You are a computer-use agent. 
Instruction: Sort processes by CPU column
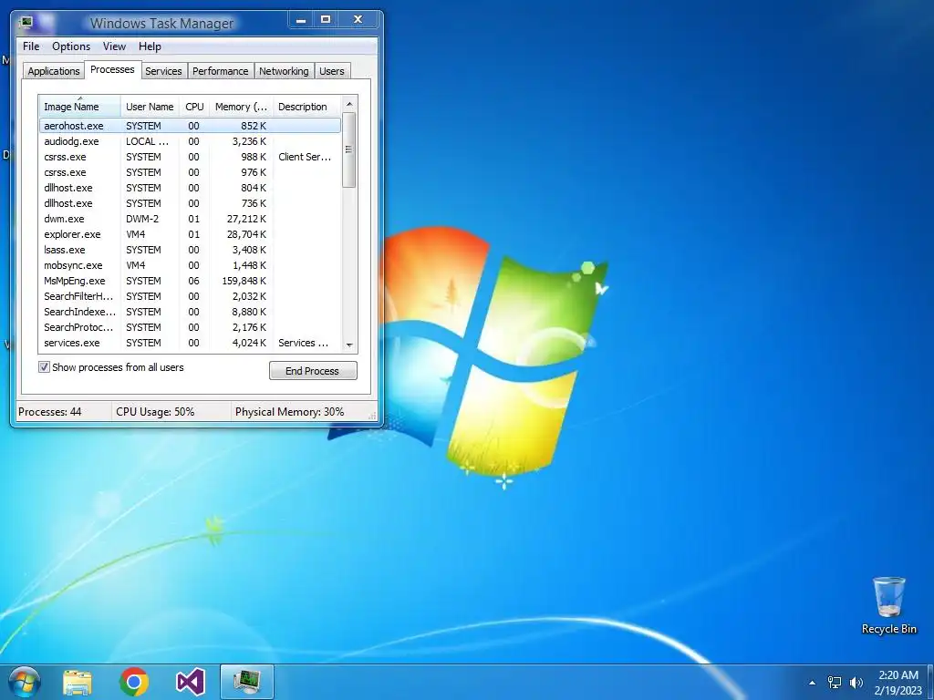(x=194, y=106)
